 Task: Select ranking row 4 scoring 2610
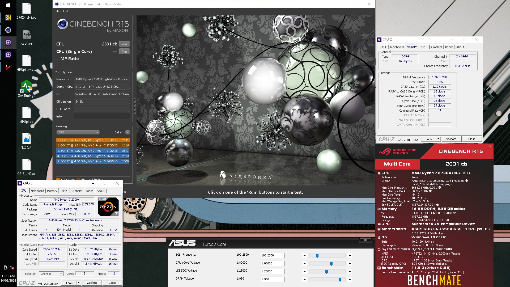click(x=93, y=156)
